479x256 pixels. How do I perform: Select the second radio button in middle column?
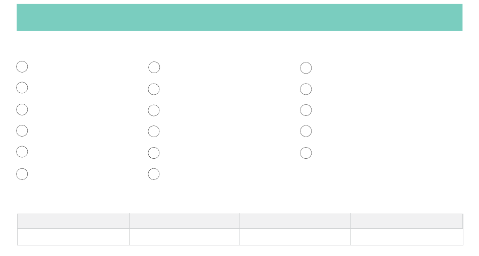(x=154, y=89)
